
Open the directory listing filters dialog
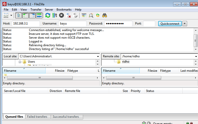[x=84, y=15]
